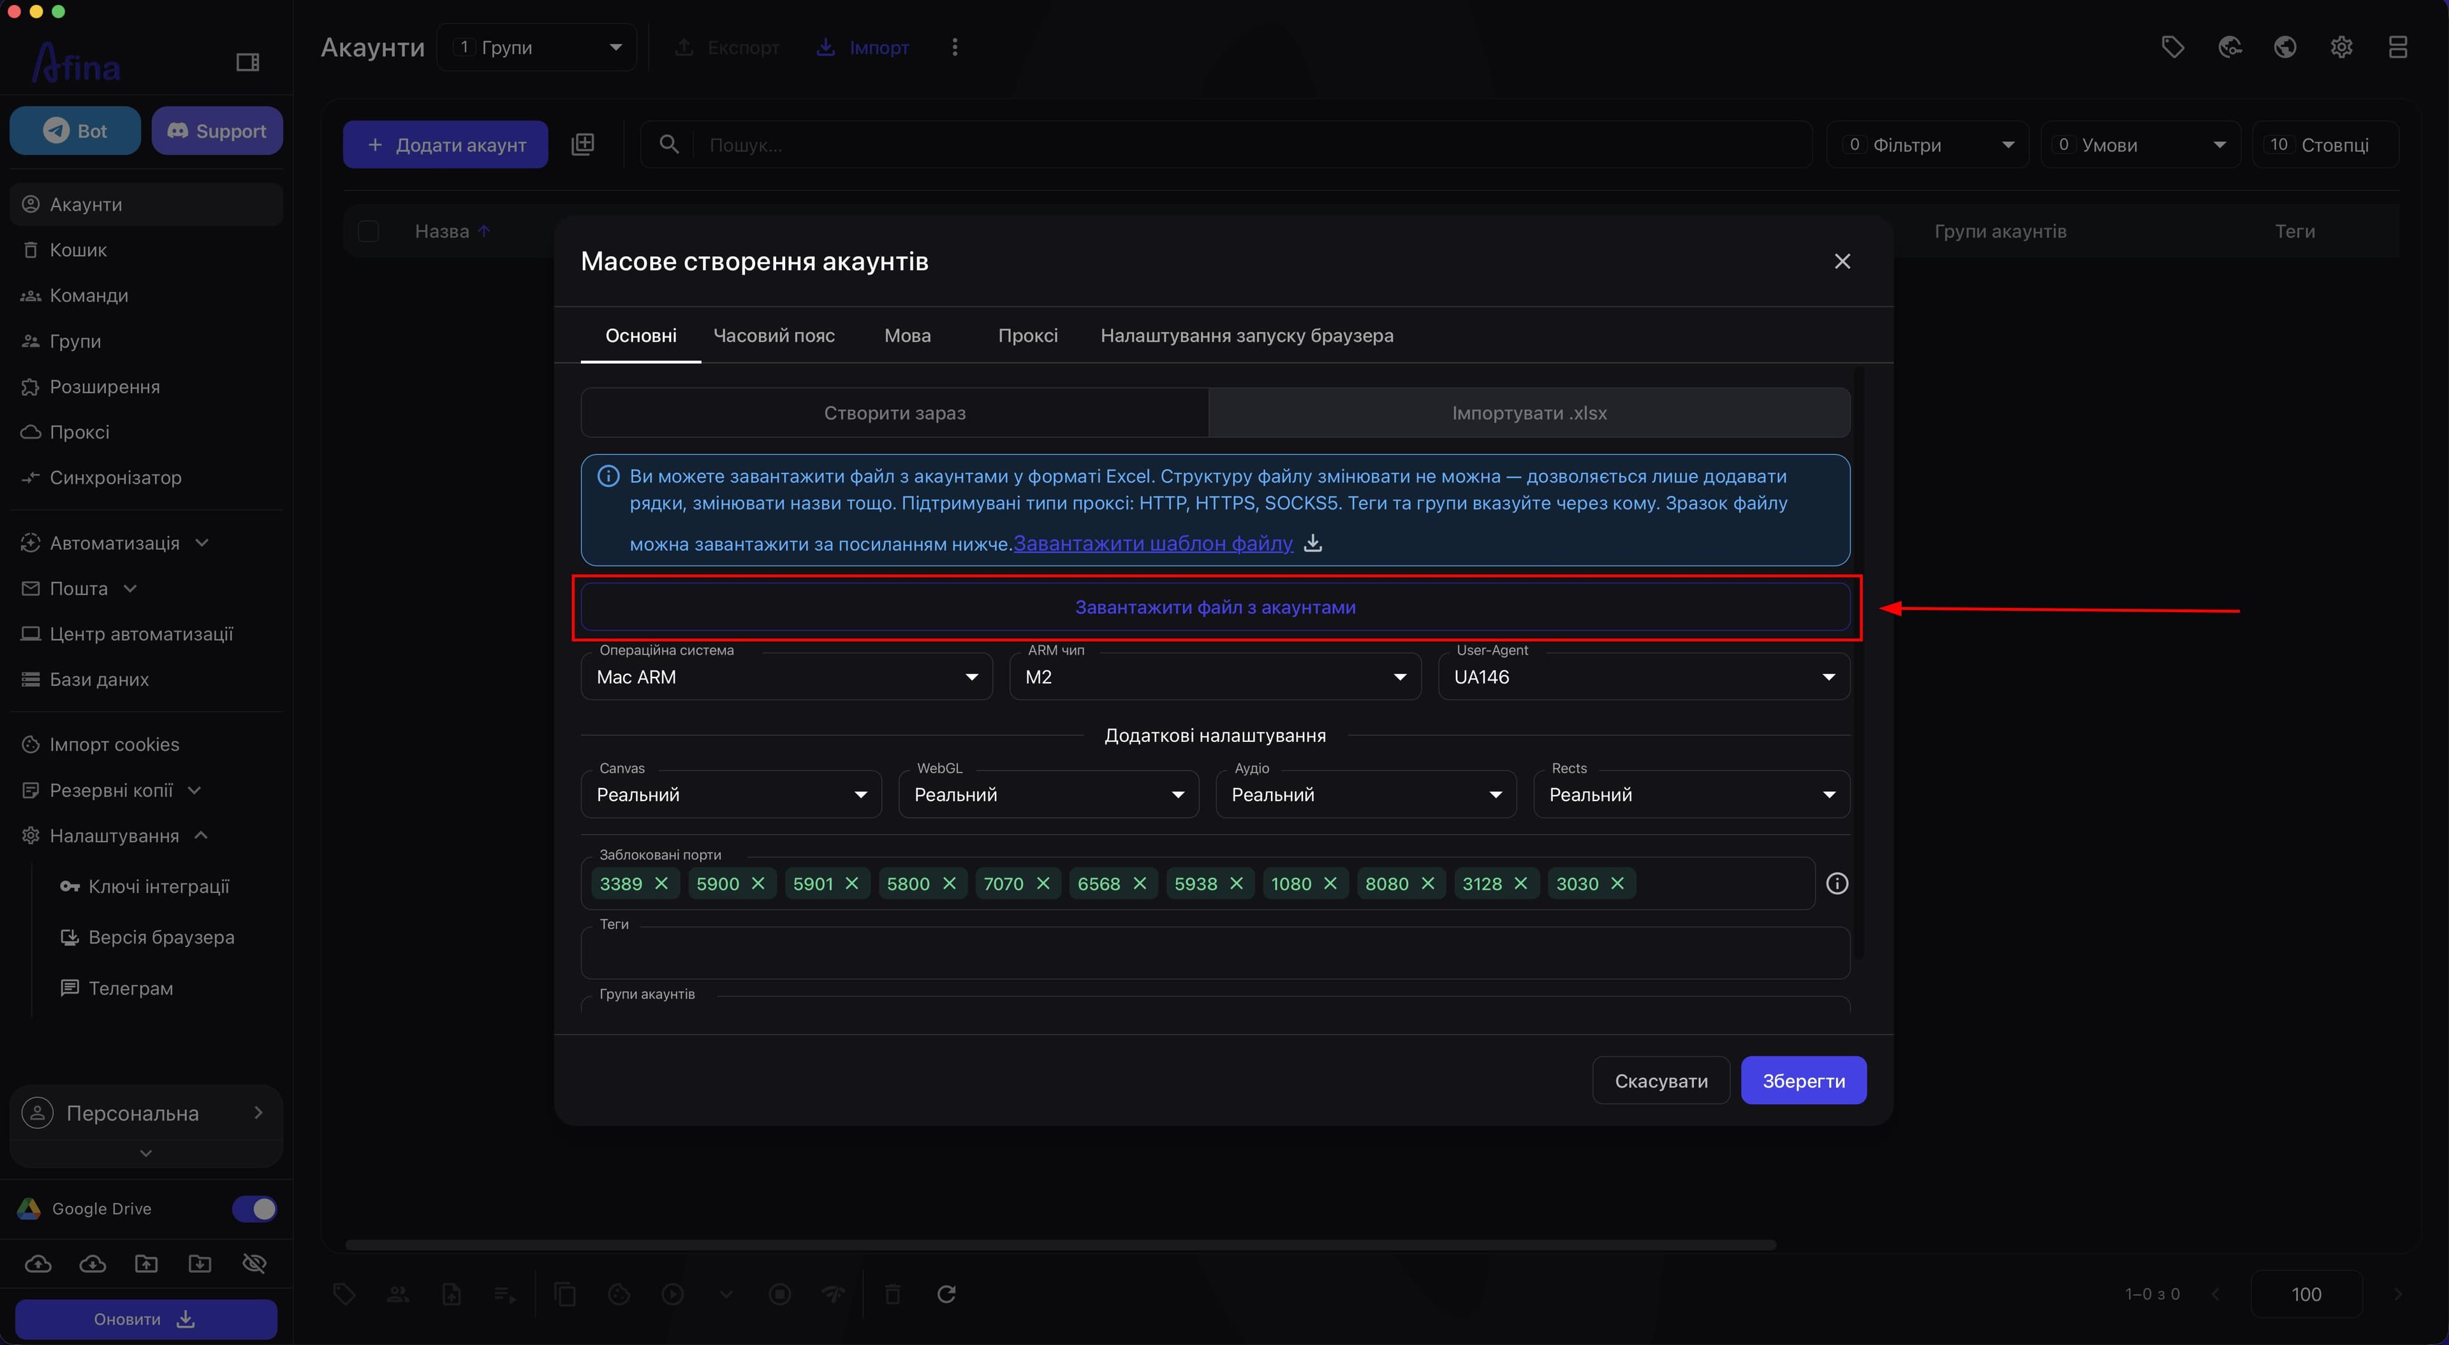The height and width of the screenshot is (1345, 2449).
Task: Open the Операційна система dropdown
Action: (x=787, y=677)
